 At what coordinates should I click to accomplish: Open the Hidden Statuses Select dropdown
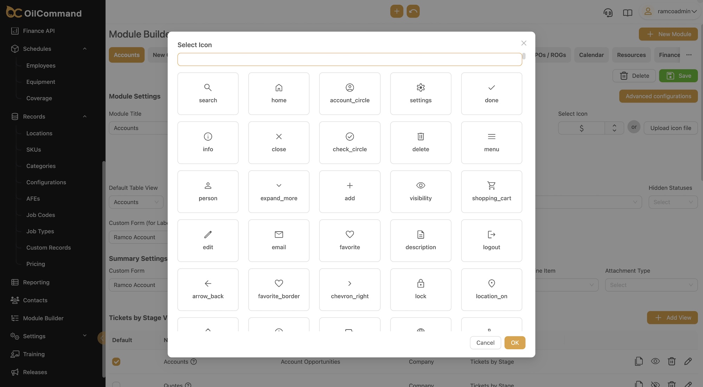[x=673, y=202]
